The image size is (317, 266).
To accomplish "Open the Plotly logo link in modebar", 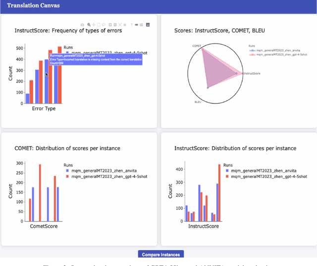I will 148,24.
